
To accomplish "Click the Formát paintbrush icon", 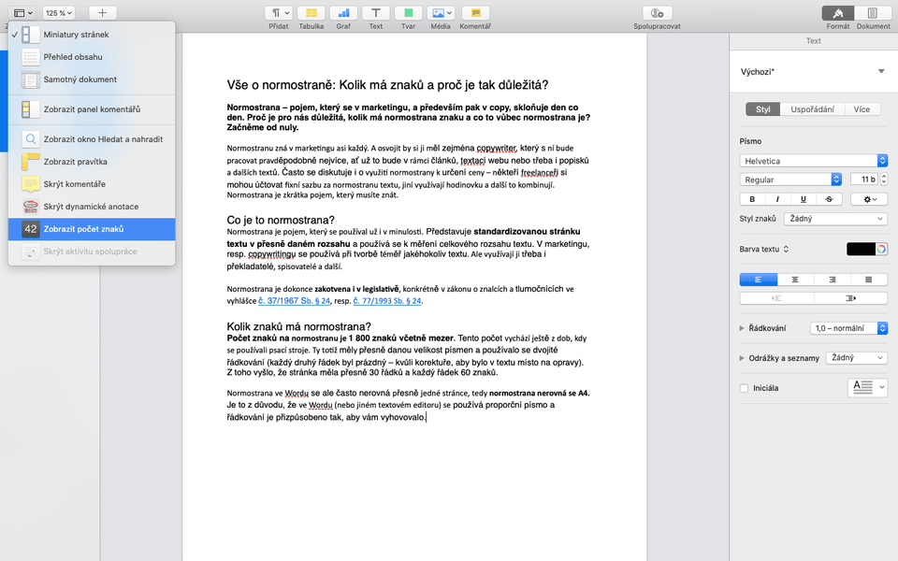I will [x=838, y=13].
